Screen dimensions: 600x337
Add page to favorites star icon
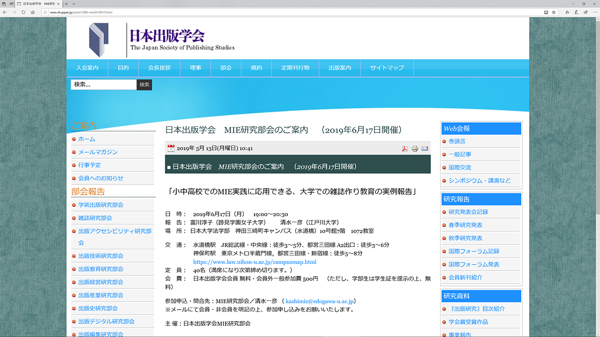tap(554, 12)
